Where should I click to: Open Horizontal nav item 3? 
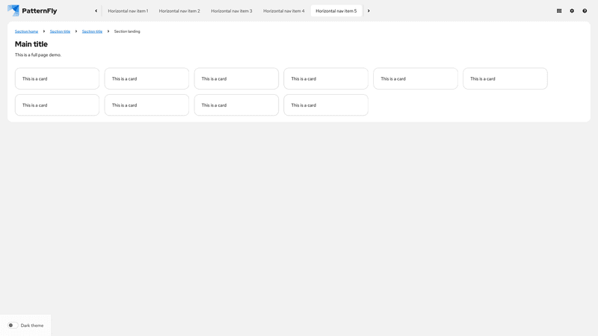(232, 11)
